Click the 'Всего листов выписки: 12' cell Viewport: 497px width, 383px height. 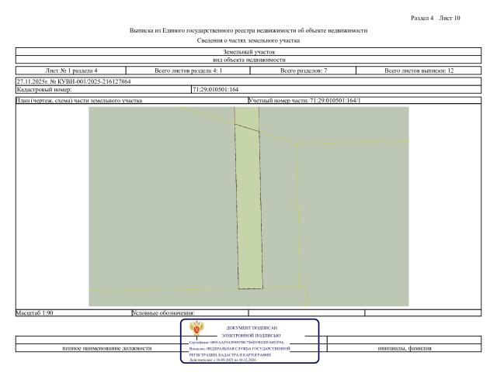tap(419, 71)
